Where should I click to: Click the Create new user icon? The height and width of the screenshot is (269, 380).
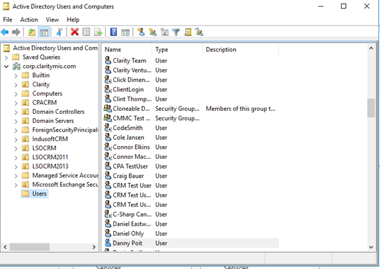(x=141, y=32)
